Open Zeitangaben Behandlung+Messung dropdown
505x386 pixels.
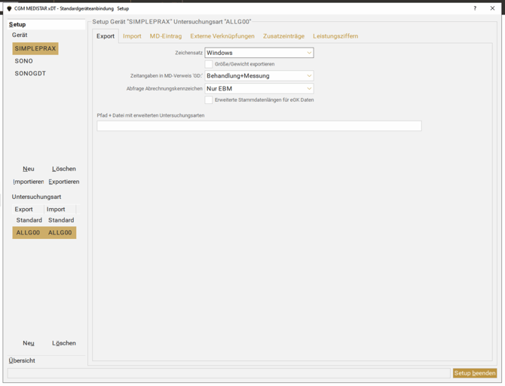pyautogui.click(x=259, y=75)
